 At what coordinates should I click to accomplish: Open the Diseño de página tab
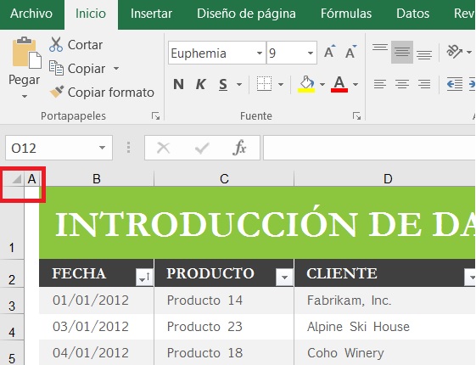tap(246, 14)
